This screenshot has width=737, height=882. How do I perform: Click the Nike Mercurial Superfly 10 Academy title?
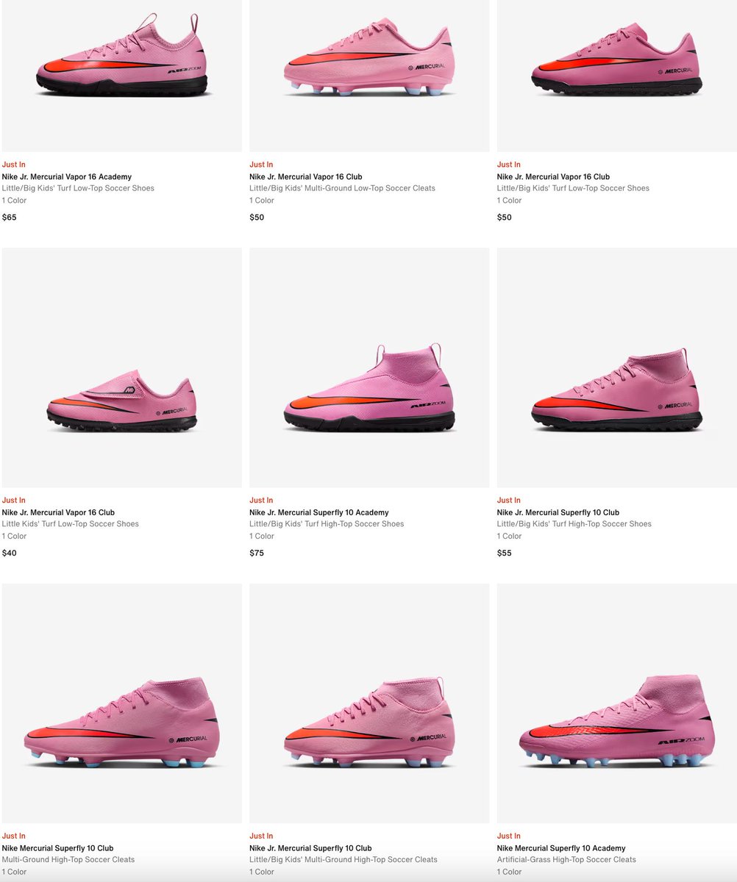(561, 848)
